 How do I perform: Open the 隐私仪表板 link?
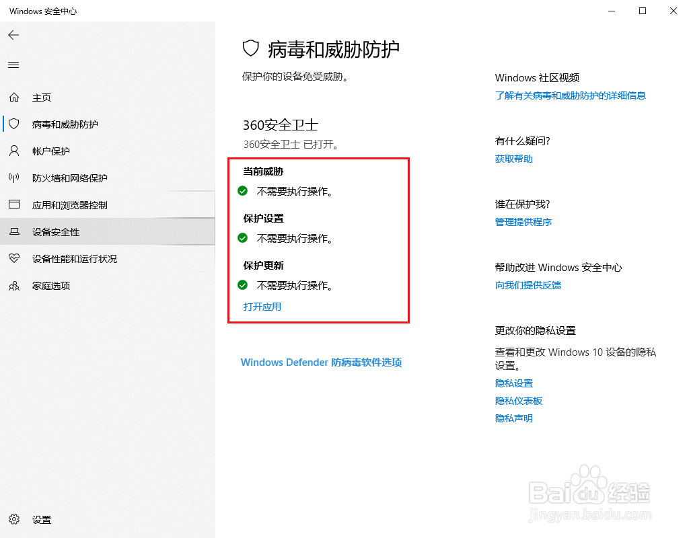519,401
